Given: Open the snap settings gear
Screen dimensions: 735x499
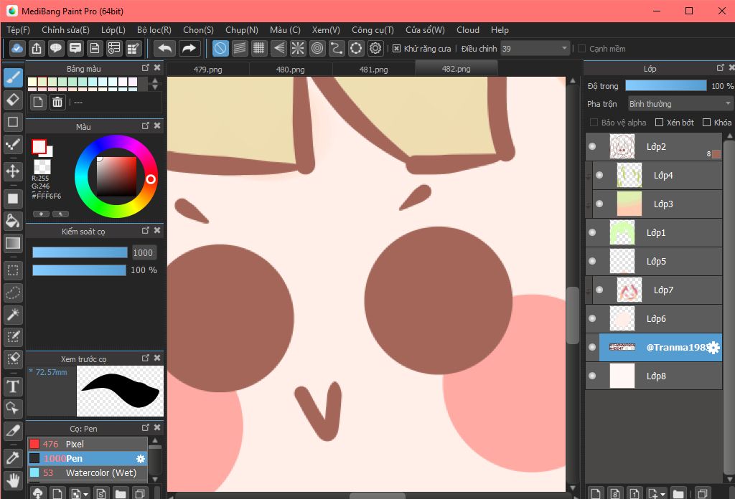Looking at the screenshot, I should tap(375, 48).
